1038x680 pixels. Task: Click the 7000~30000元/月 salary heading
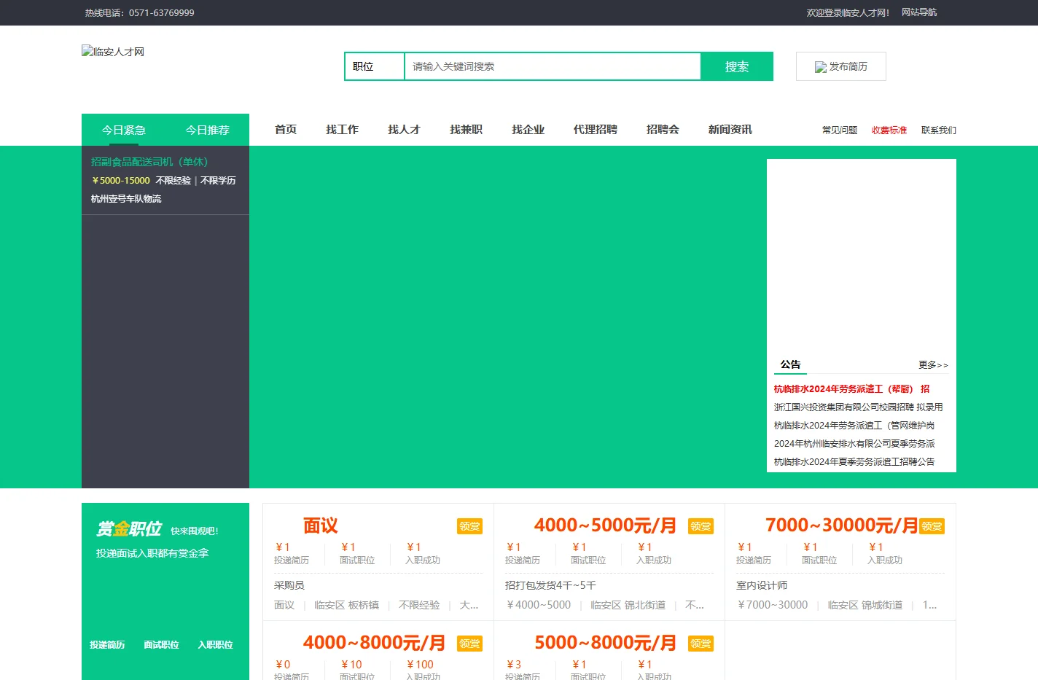[x=841, y=525]
